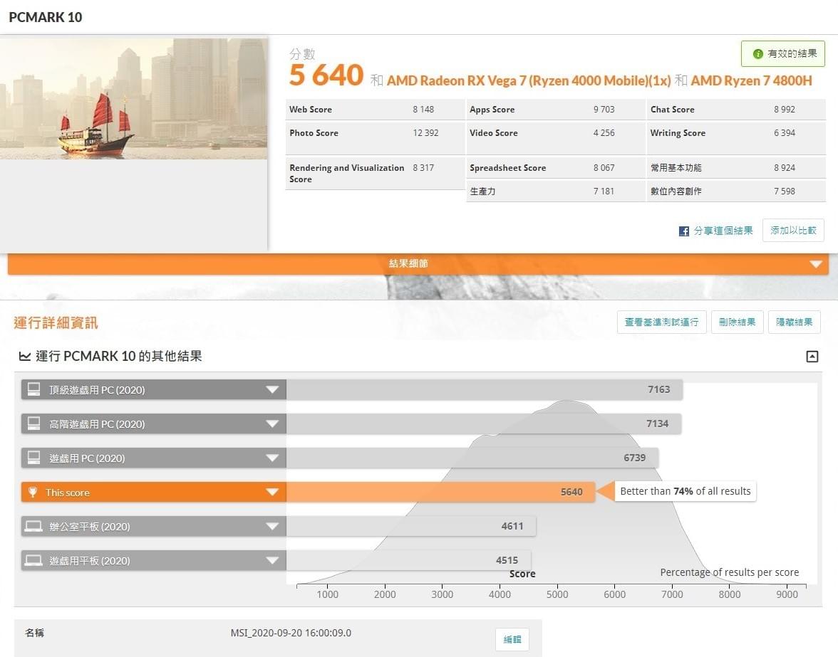
Task: Click the 查看基準測試運行 button
Action: (661, 322)
